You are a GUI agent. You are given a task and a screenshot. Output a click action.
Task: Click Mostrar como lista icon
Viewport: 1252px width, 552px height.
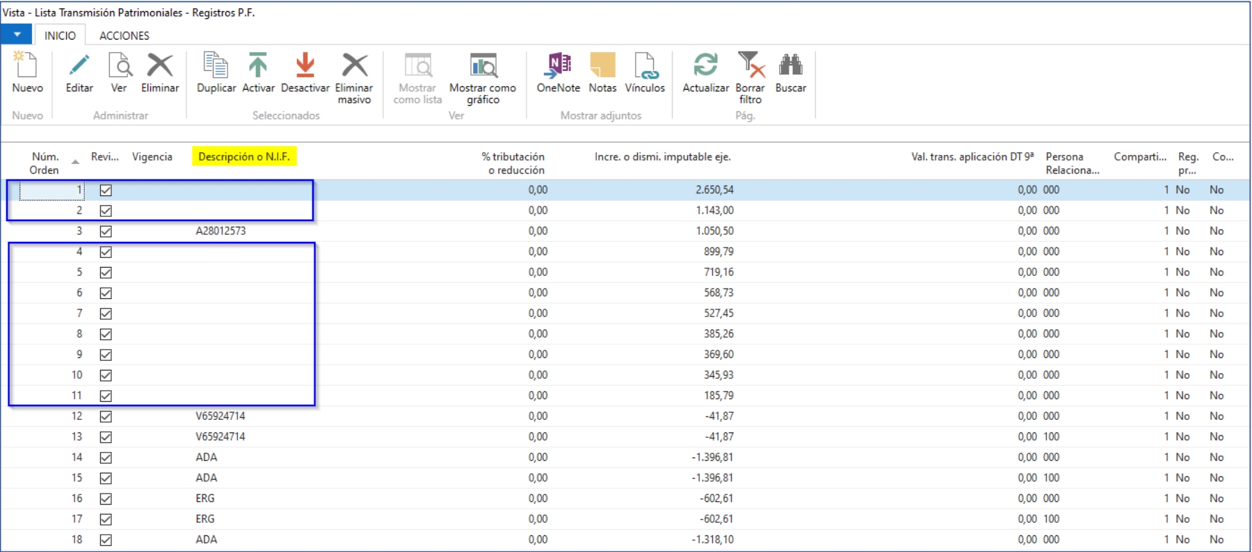(x=418, y=65)
